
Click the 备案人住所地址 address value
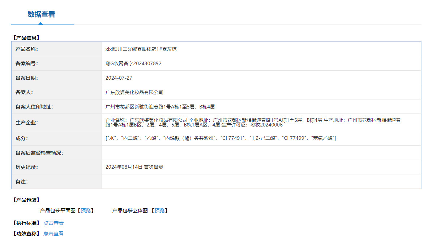pos(160,107)
